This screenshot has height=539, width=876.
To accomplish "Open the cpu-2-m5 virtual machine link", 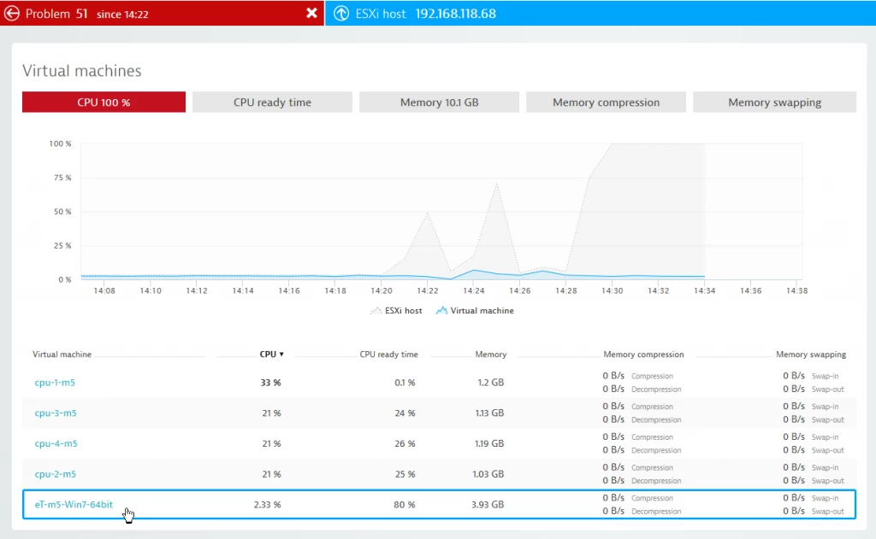I will [56, 474].
